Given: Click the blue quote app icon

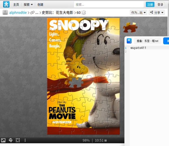Looking at the screenshot, I should click(129, 41).
